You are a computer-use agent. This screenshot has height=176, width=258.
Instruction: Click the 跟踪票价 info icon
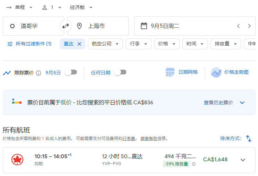(x=38, y=73)
